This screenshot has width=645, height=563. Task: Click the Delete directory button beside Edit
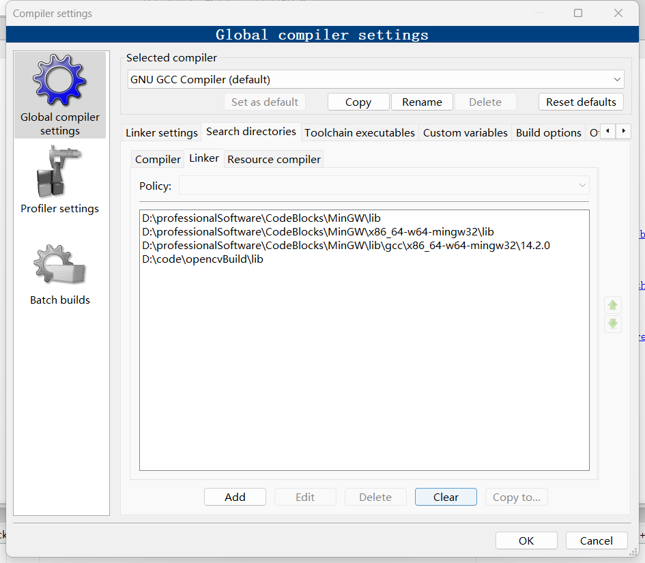tap(375, 497)
